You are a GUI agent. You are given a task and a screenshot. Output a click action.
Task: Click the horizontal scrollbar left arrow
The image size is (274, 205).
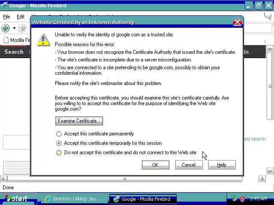click(4, 179)
